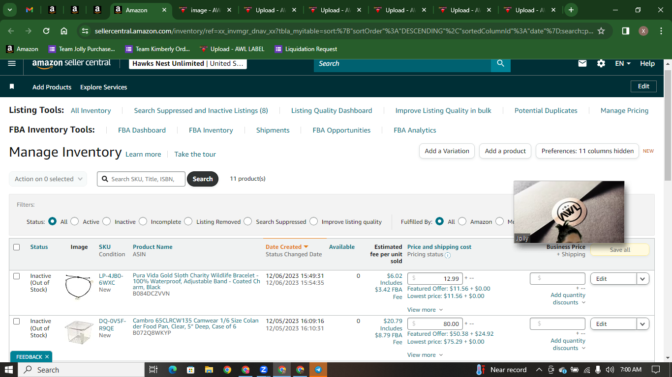672x377 pixels.
Task: Click the Take the tour link
Action: 195,154
